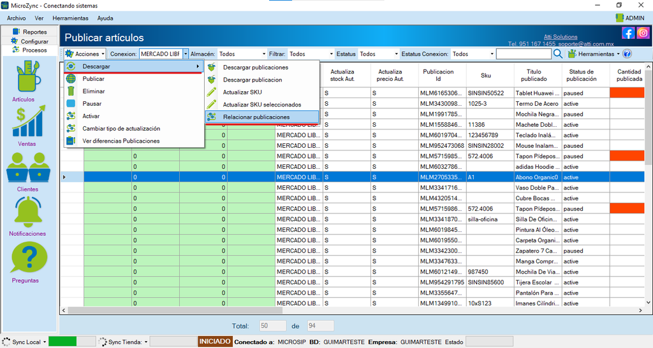Viewport: 653px width, 348px height.
Task: Click the Atti Solutions link
Action: click(x=561, y=36)
